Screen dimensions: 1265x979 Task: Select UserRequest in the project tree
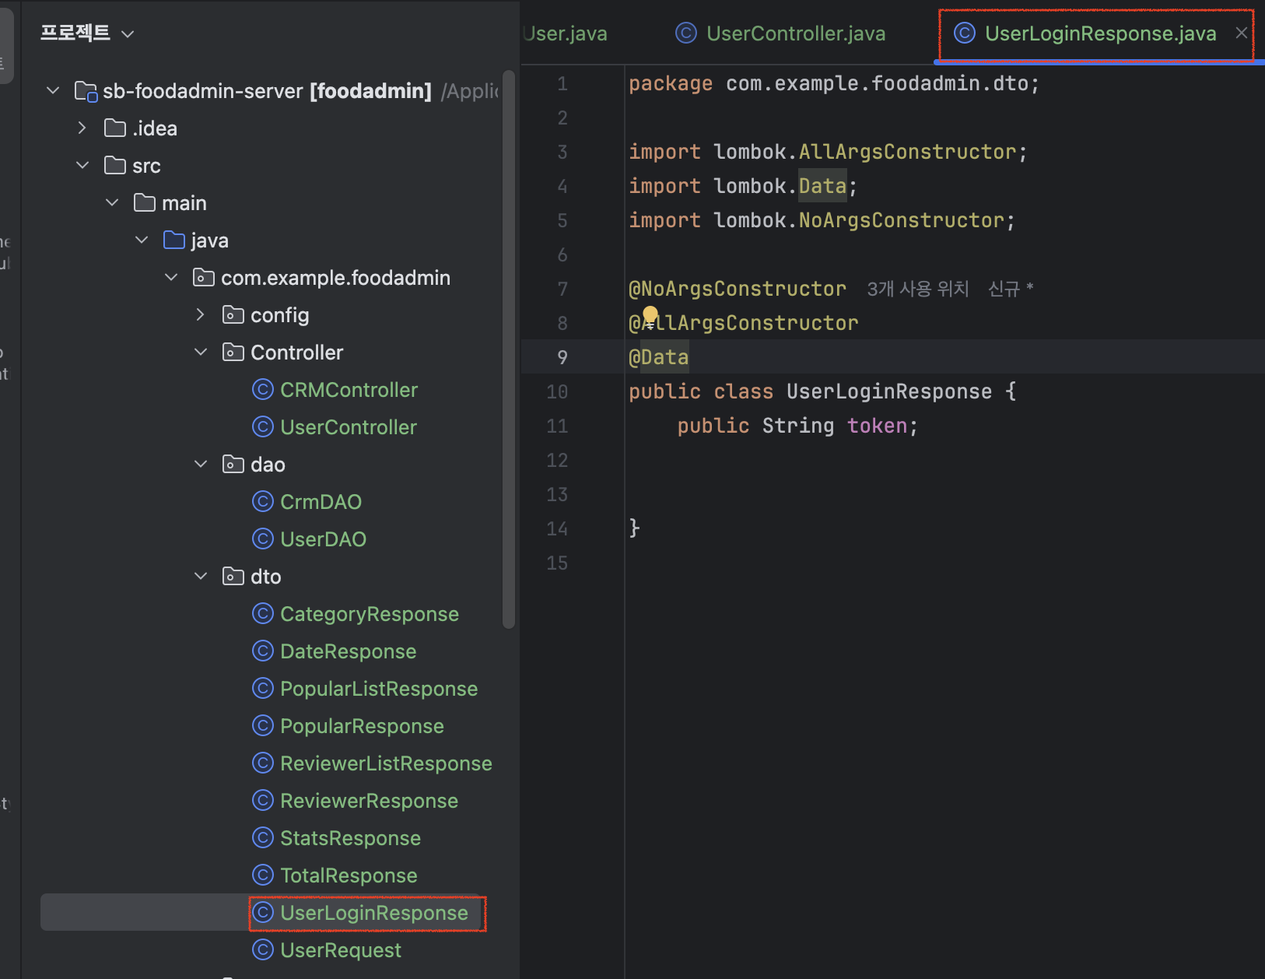[x=341, y=950]
